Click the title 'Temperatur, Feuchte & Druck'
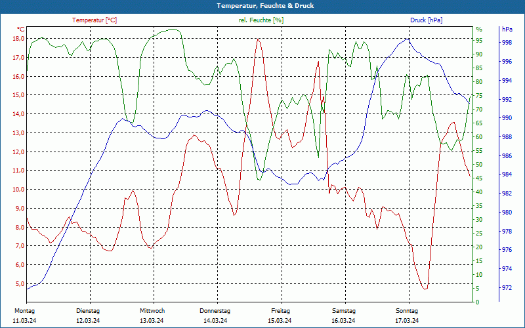 pos(265,6)
